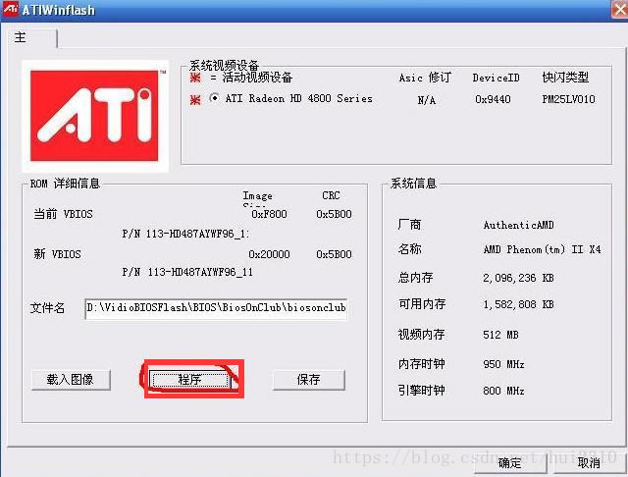Select the ATI Radeon HD 4800 Series radio button
The image size is (628, 477).
(x=214, y=98)
